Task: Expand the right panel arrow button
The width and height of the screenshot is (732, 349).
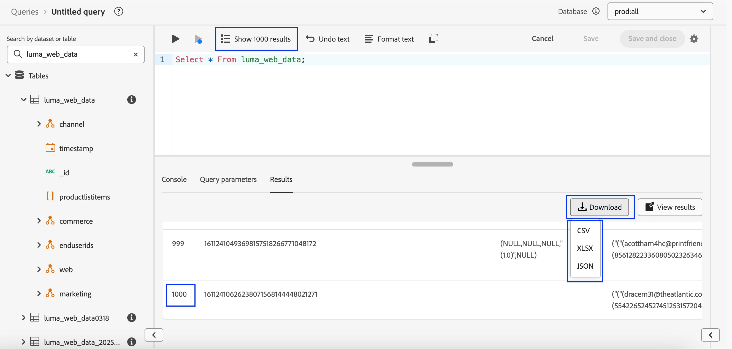Action: (x=710, y=335)
